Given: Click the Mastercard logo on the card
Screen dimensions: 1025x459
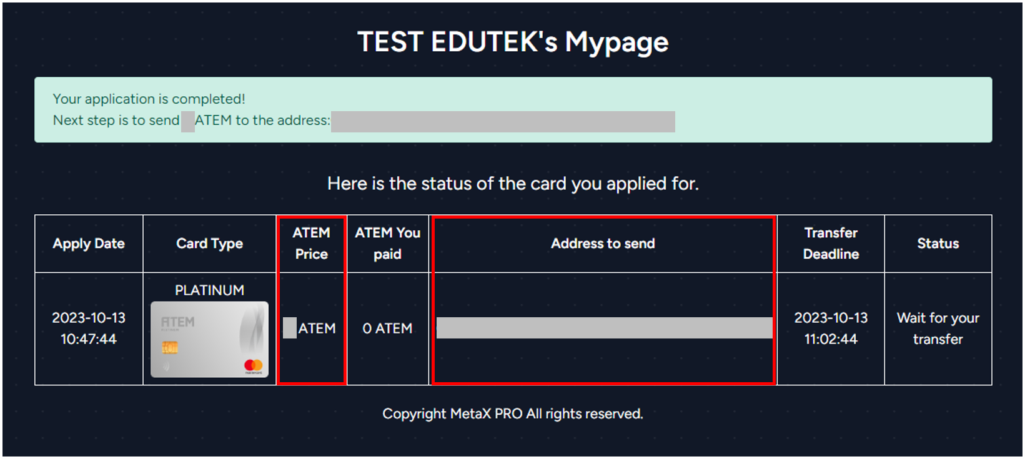Looking at the screenshot, I should pyautogui.click(x=253, y=365).
